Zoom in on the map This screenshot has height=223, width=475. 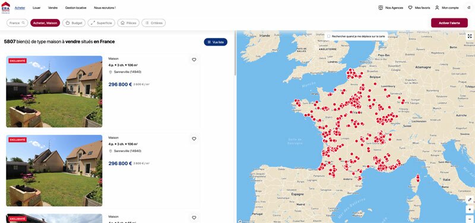tap(470, 209)
